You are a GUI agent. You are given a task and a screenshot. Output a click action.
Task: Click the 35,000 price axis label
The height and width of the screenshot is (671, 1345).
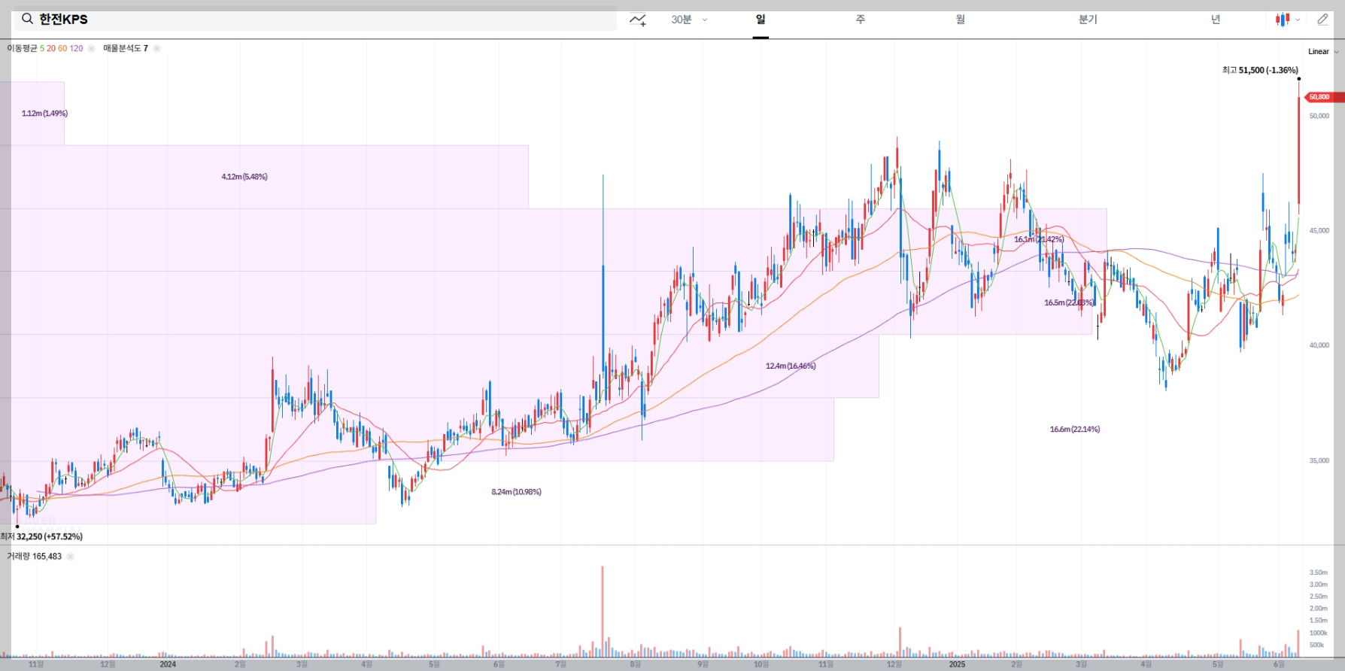1319,460
